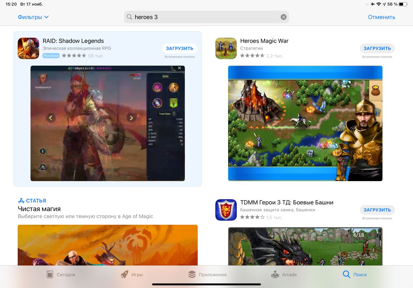Click RAID rating stars 58 тыс.
413x288 pixels.
pos(83,56)
